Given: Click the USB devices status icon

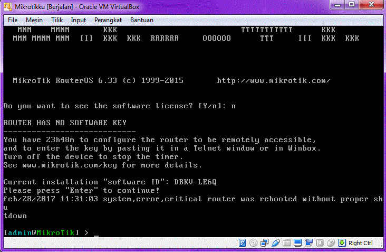Looking at the screenshot, I should pyautogui.click(x=276, y=243).
